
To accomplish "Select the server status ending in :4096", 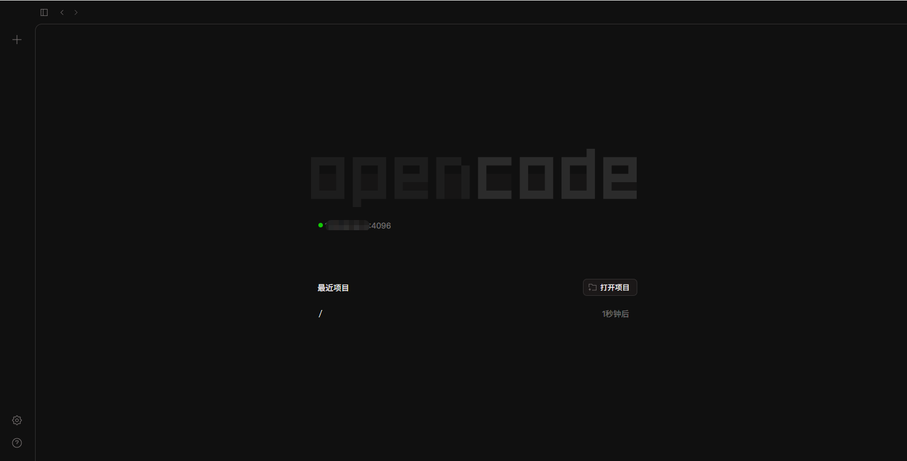I will pyautogui.click(x=355, y=226).
